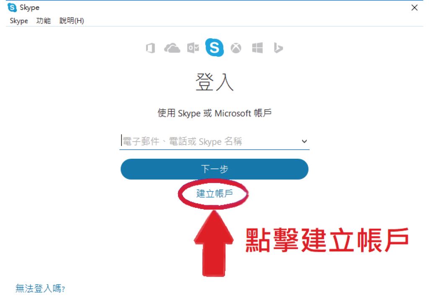Click the 使用 Skype 或 Microsoft 帳戶 subtitle
The width and height of the screenshot is (429, 300).
point(214,113)
